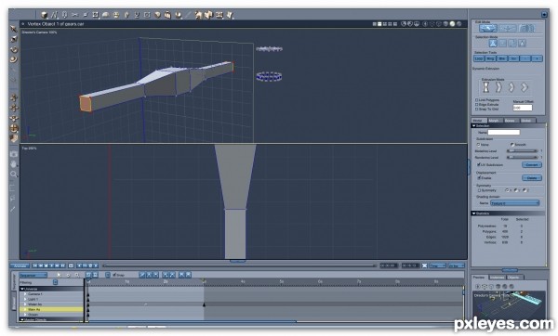Click the half-sphere dome tool in top toolbar
This screenshot has width=558, height=336.
point(106,15)
